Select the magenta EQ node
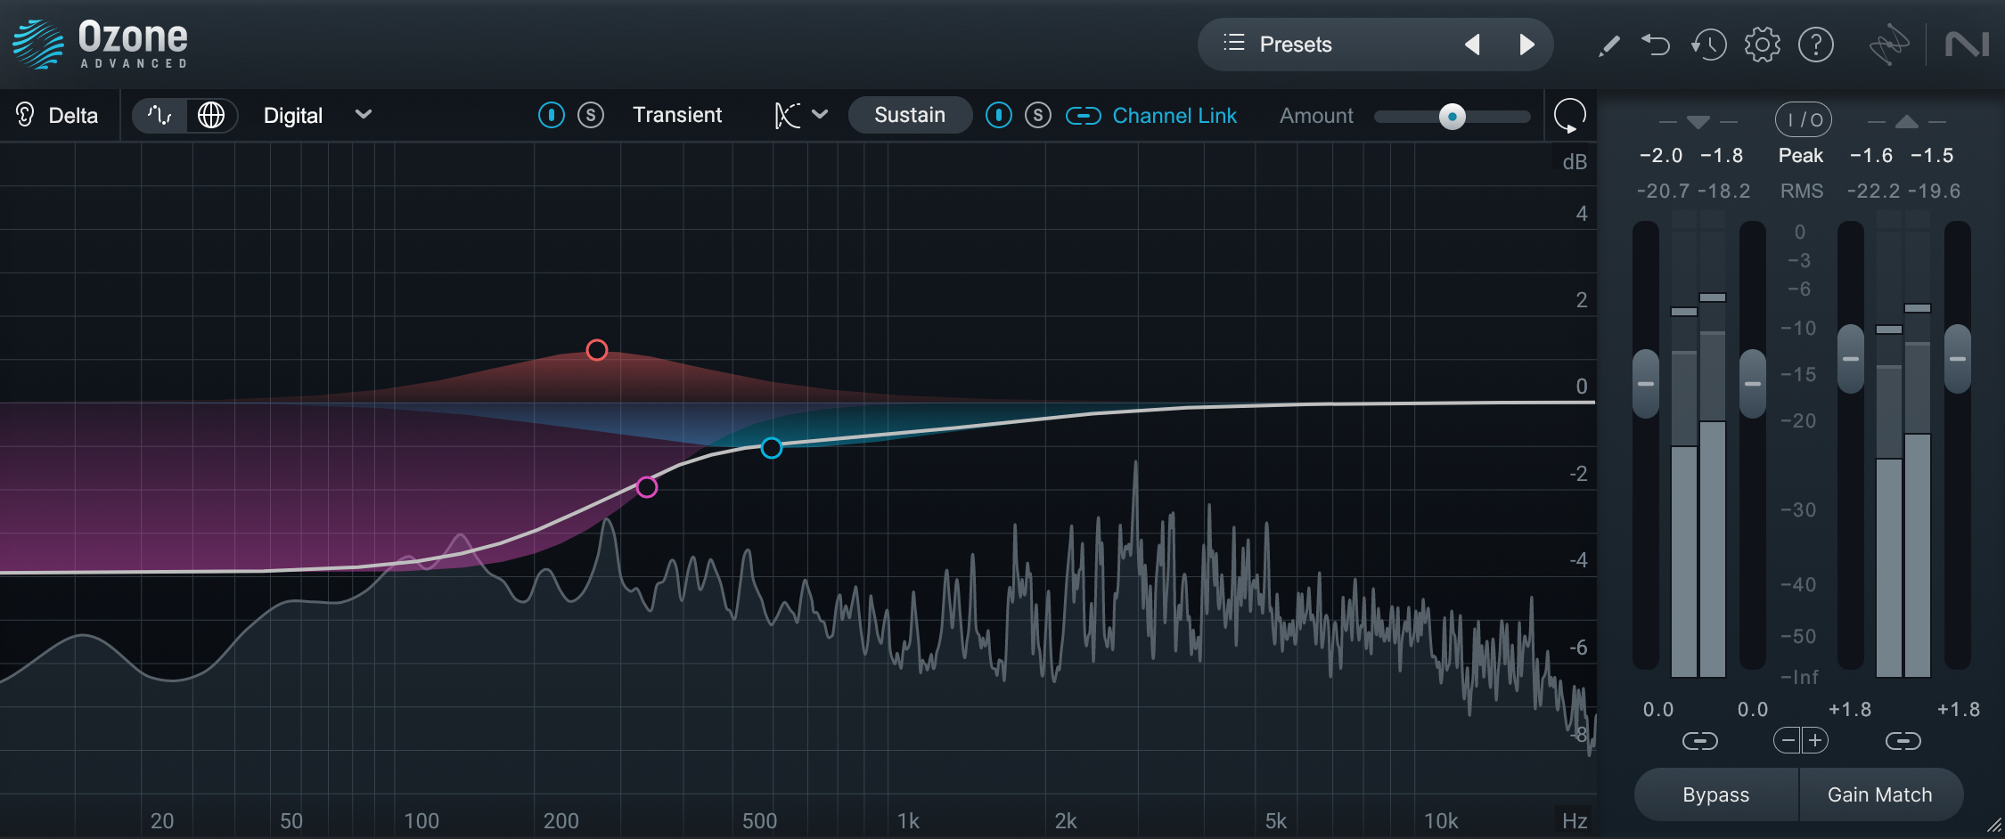Viewport: 2005px width, 839px height. coord(647,487)
